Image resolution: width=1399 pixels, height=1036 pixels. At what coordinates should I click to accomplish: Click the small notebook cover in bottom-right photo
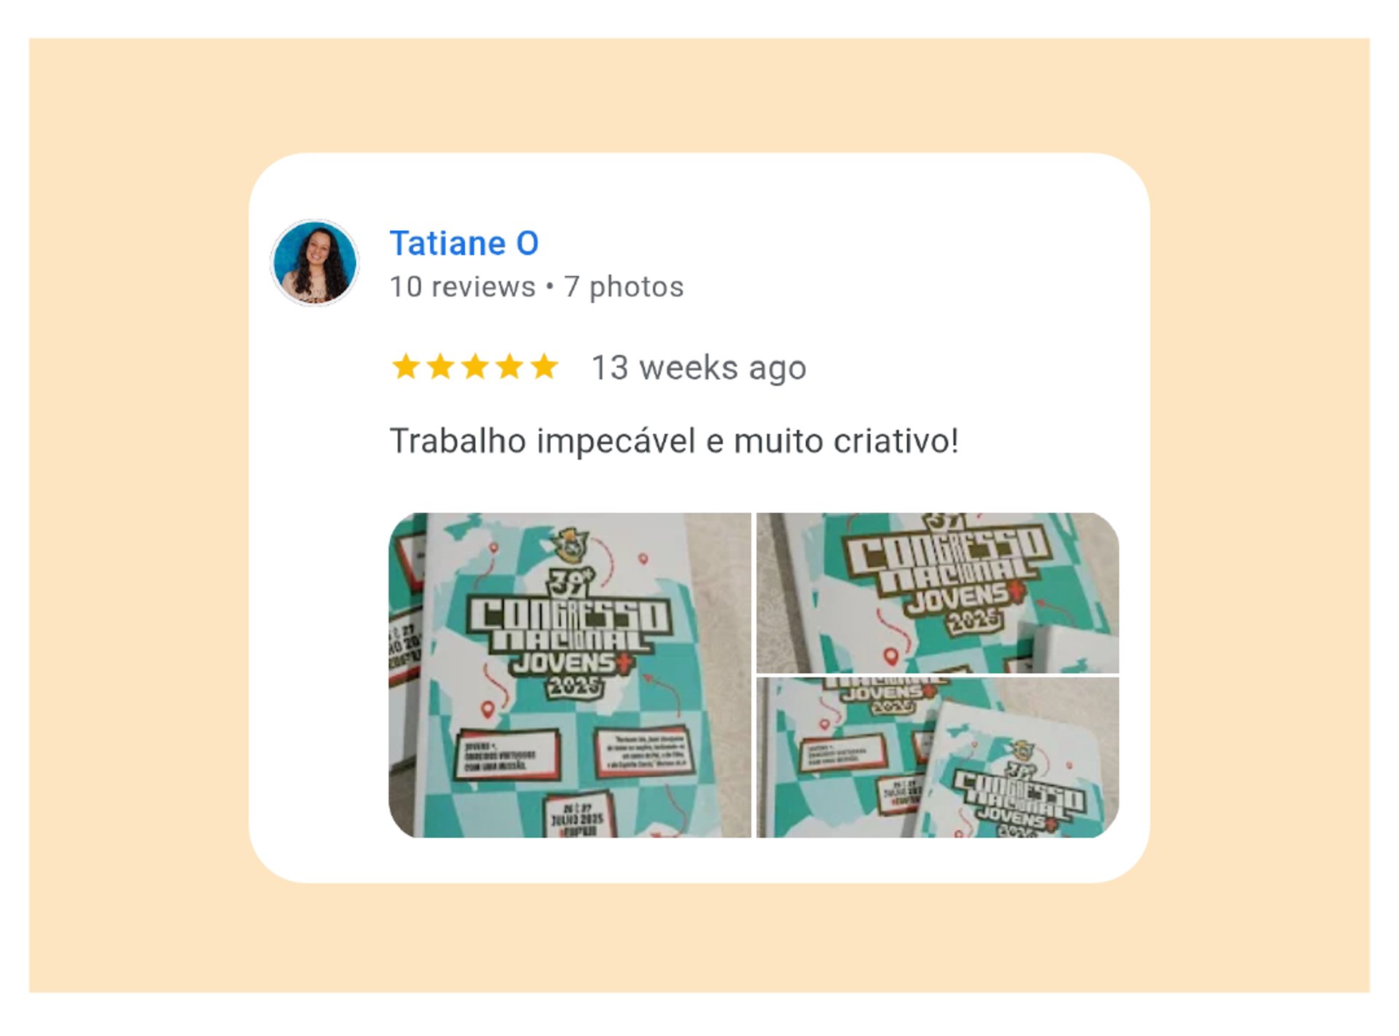1019,772
